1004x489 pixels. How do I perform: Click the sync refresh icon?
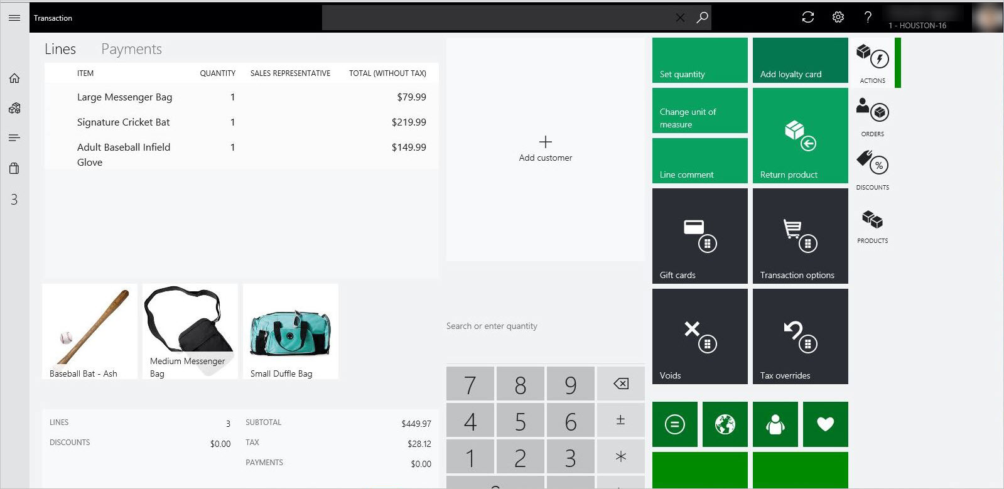click(x=808, y=18)
